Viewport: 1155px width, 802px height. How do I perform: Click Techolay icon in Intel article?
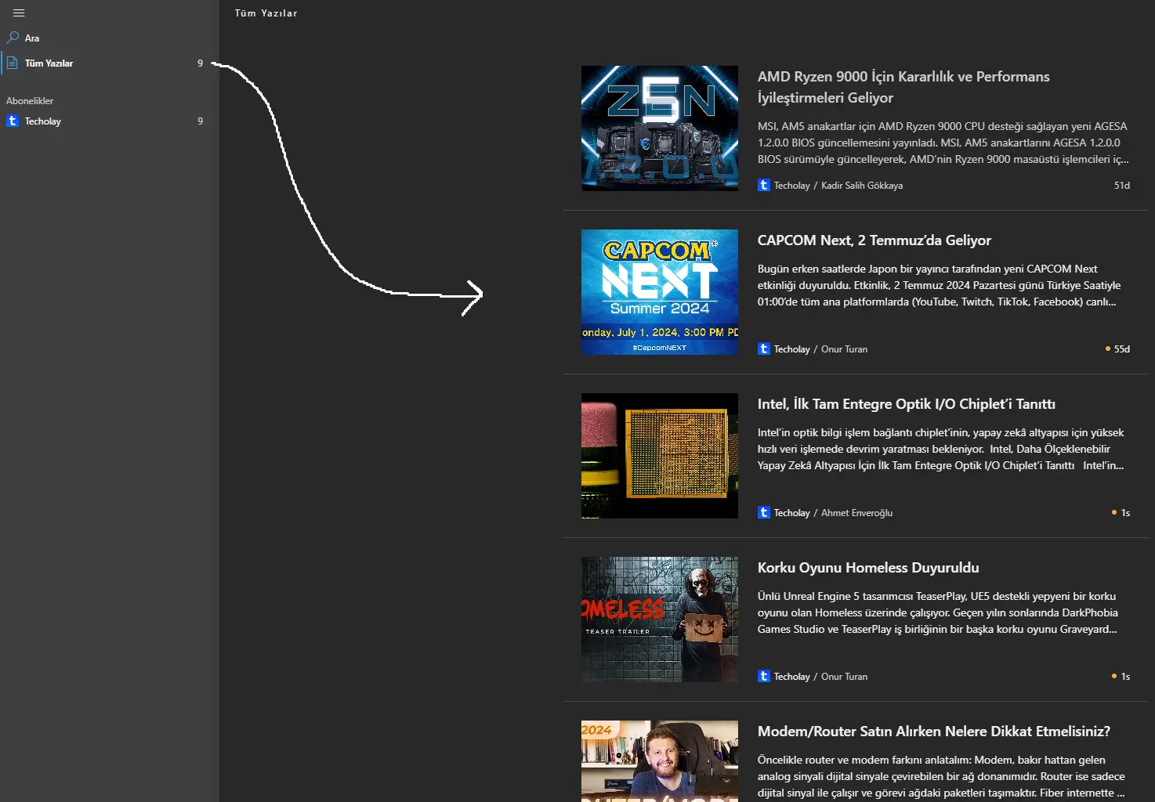[764, 513]
